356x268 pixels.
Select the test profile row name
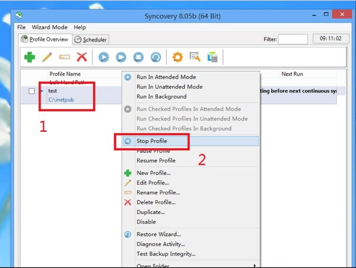52,91
